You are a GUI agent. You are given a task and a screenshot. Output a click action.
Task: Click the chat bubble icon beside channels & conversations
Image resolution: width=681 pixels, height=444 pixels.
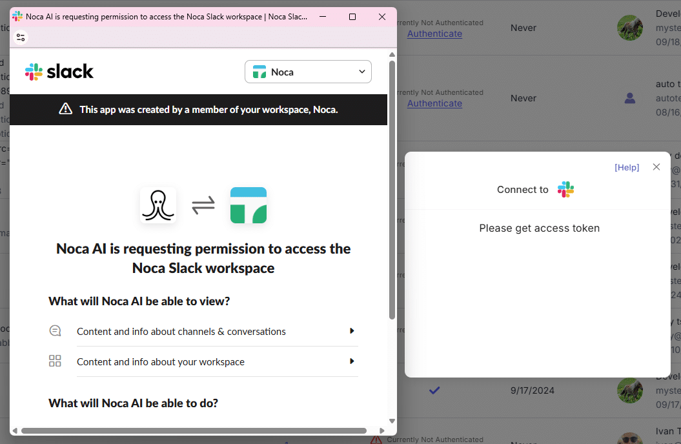55,331
